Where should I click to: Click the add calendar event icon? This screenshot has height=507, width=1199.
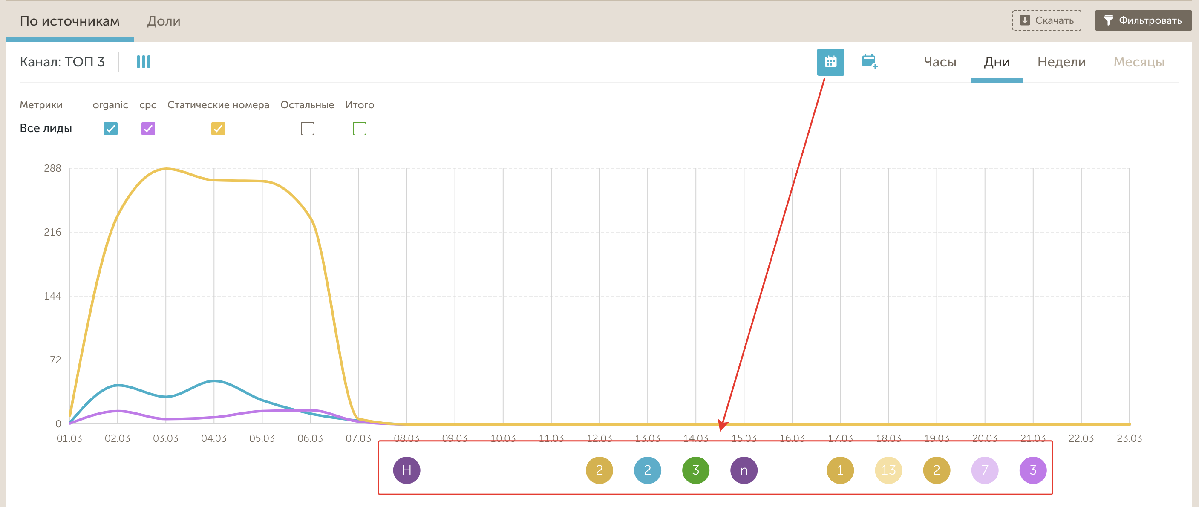pyautogui.click(x=870, y=61)
